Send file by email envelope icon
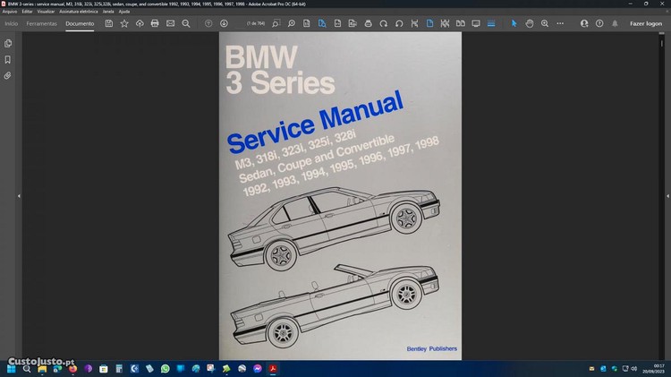Viewport: 671px width, 377px height. [170, 23]
